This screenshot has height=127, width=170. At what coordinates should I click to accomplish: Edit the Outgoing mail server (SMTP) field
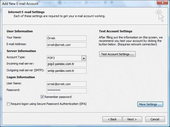pyautogui.click(x=66, y=71)
